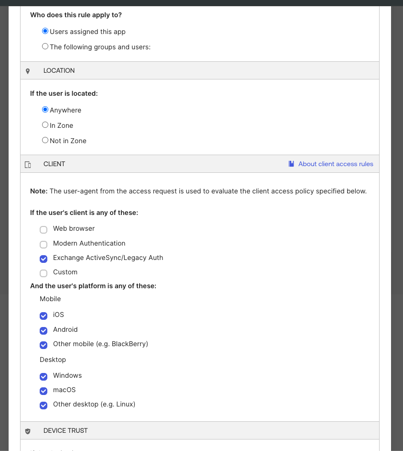This screenshot has width=403, height=451.
Task: Click the 'Mobile' platform group label
Action: [x=50, y=299]
